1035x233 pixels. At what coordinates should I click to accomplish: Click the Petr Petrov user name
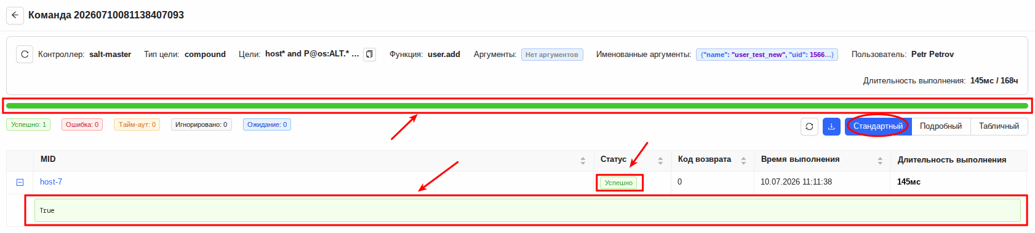tap(932, 55)
